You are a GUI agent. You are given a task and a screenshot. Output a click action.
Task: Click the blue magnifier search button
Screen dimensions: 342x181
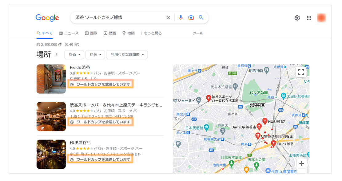(201, 18)
